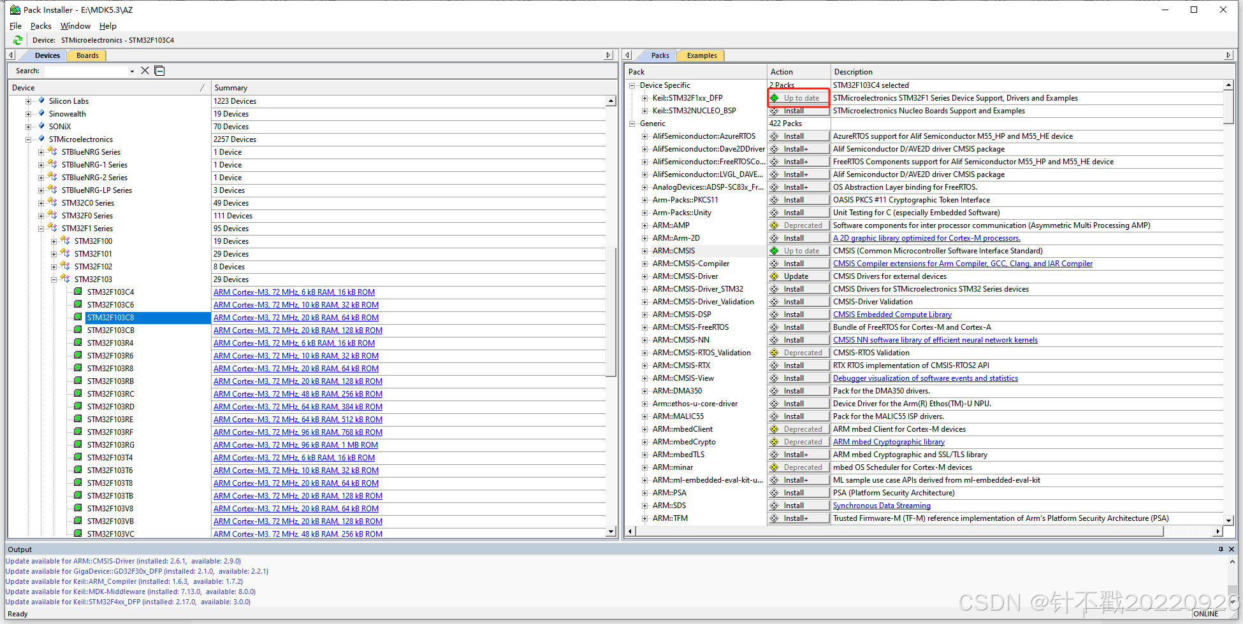
Task: Click the Silicon Labs vendor icon
Action: (41, 101)
